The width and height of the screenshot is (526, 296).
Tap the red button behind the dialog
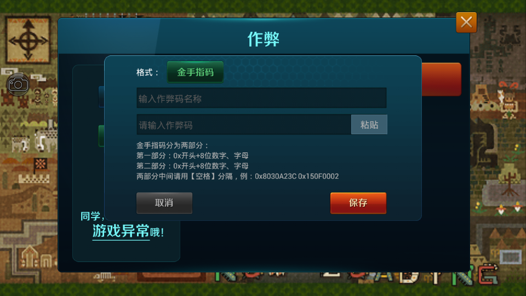441,79
